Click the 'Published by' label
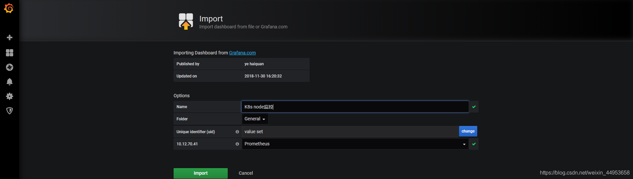This screenshot has height=179, width=633. (188, 64)
